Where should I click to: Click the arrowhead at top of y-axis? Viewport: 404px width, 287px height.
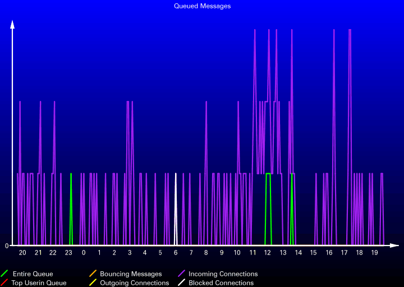(x=12, y=24)
